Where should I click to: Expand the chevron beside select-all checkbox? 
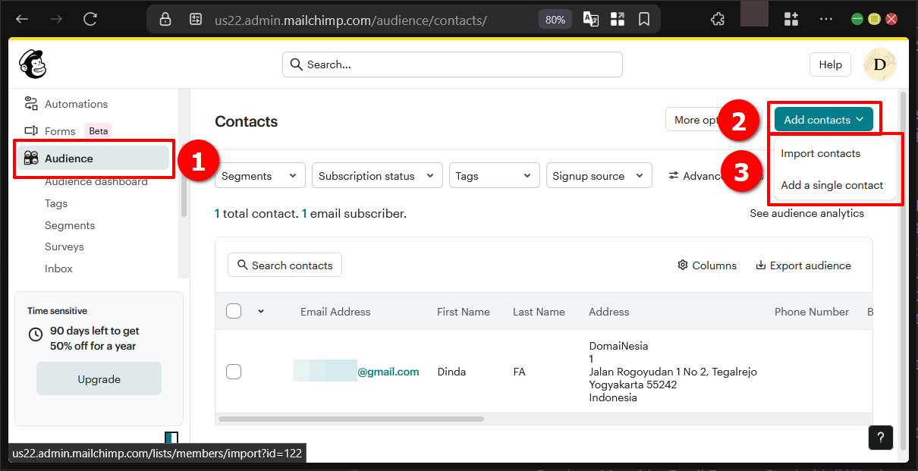[260, 311]
